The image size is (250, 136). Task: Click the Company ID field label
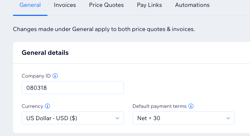click(x=36, y=76)
